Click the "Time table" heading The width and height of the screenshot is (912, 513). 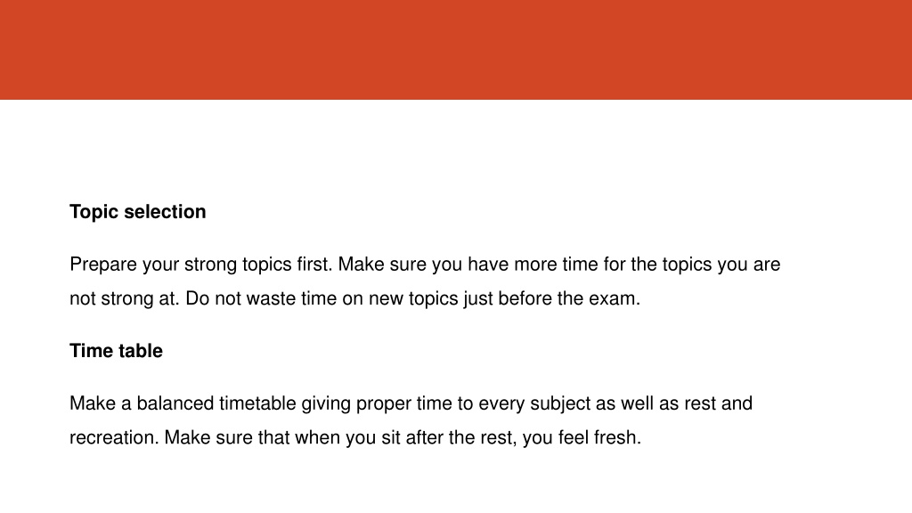(117, 351)
